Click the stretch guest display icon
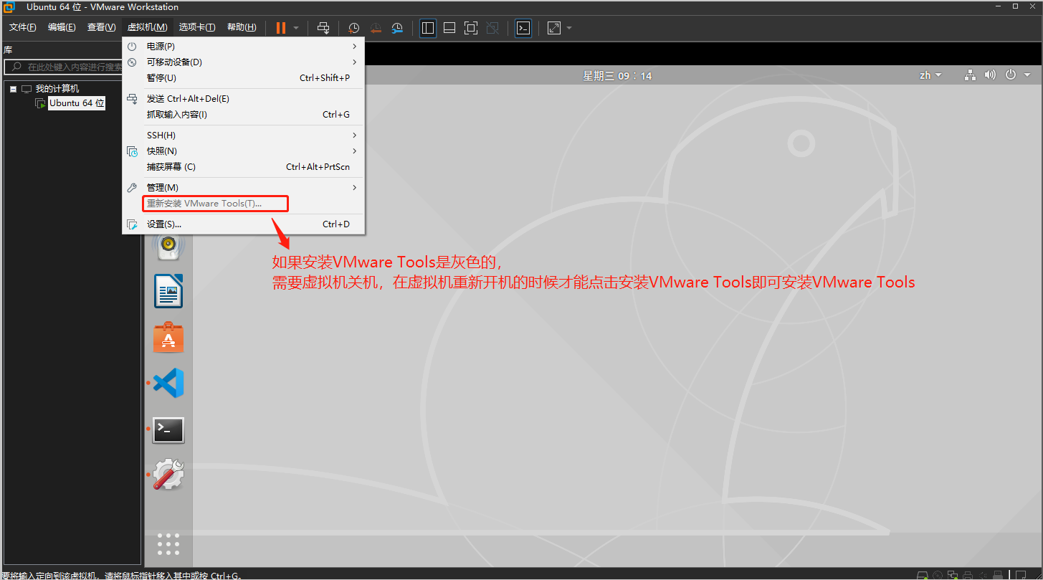Image resolution: width=1043 pixels, height=580 pixels. 554,28
